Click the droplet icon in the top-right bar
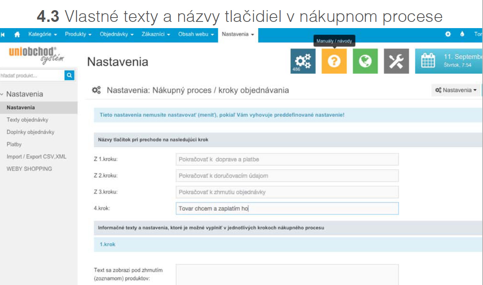Viewport: 483px width, 285px height. tap(462, 34)
